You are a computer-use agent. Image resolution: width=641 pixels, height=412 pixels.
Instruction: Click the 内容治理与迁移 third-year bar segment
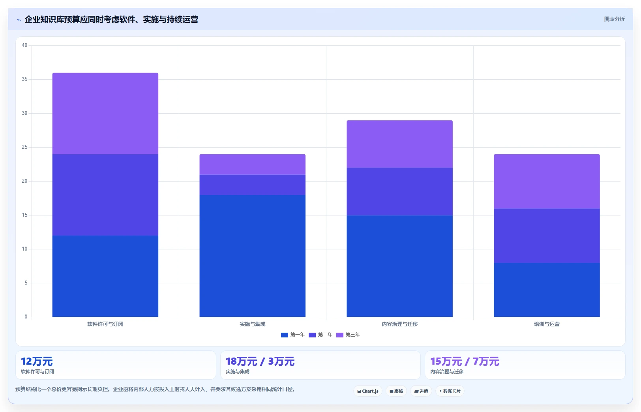(x=400, y=144)
